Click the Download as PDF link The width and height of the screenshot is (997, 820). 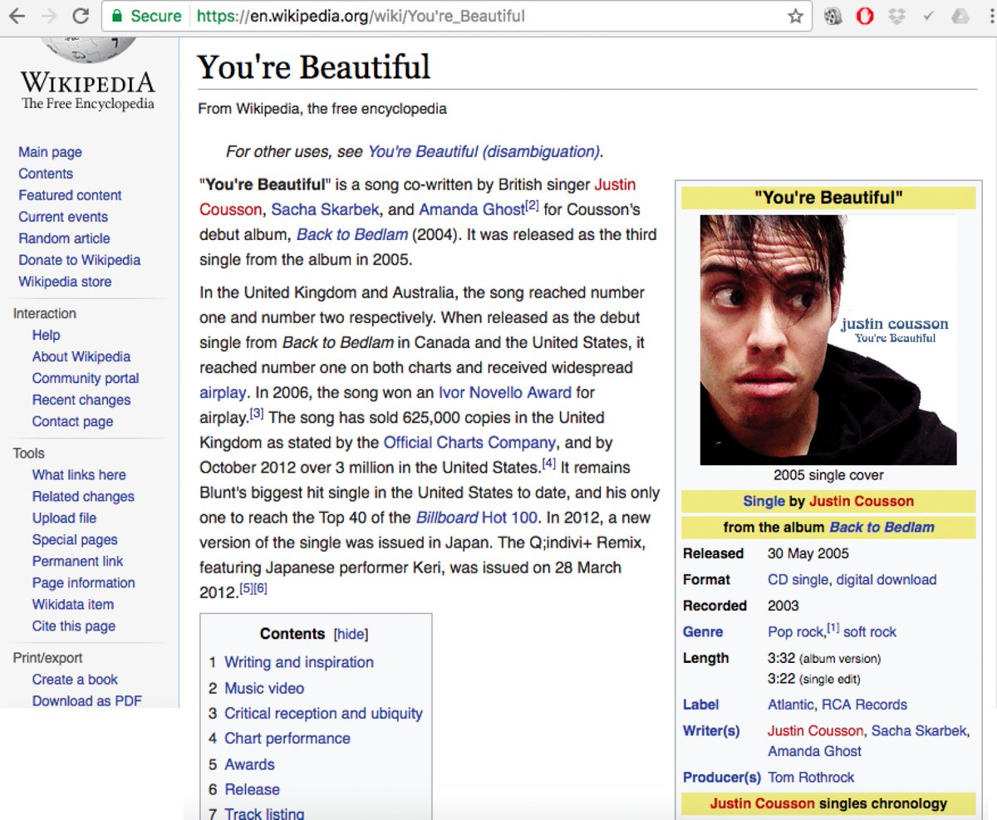point(86,700)
